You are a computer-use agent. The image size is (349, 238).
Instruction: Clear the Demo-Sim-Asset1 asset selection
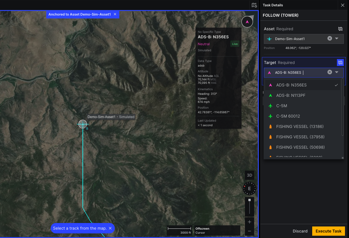330,39
